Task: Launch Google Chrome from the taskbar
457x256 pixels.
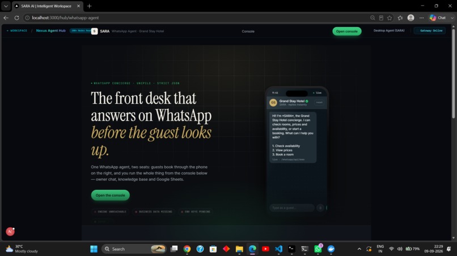Action: pyautogui.click(x=187, y=249)
